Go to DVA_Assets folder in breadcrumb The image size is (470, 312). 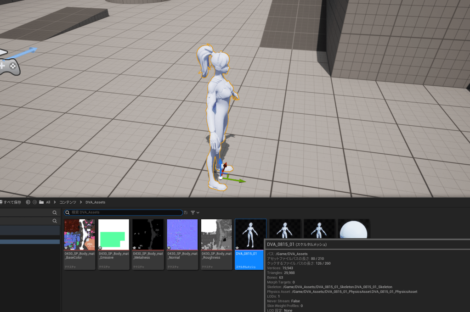[x=95, y=202]
